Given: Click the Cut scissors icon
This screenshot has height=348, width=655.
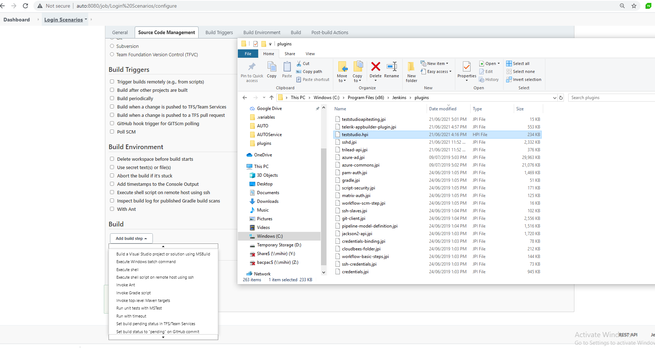Looking at the screenshot, I should 299,64.
